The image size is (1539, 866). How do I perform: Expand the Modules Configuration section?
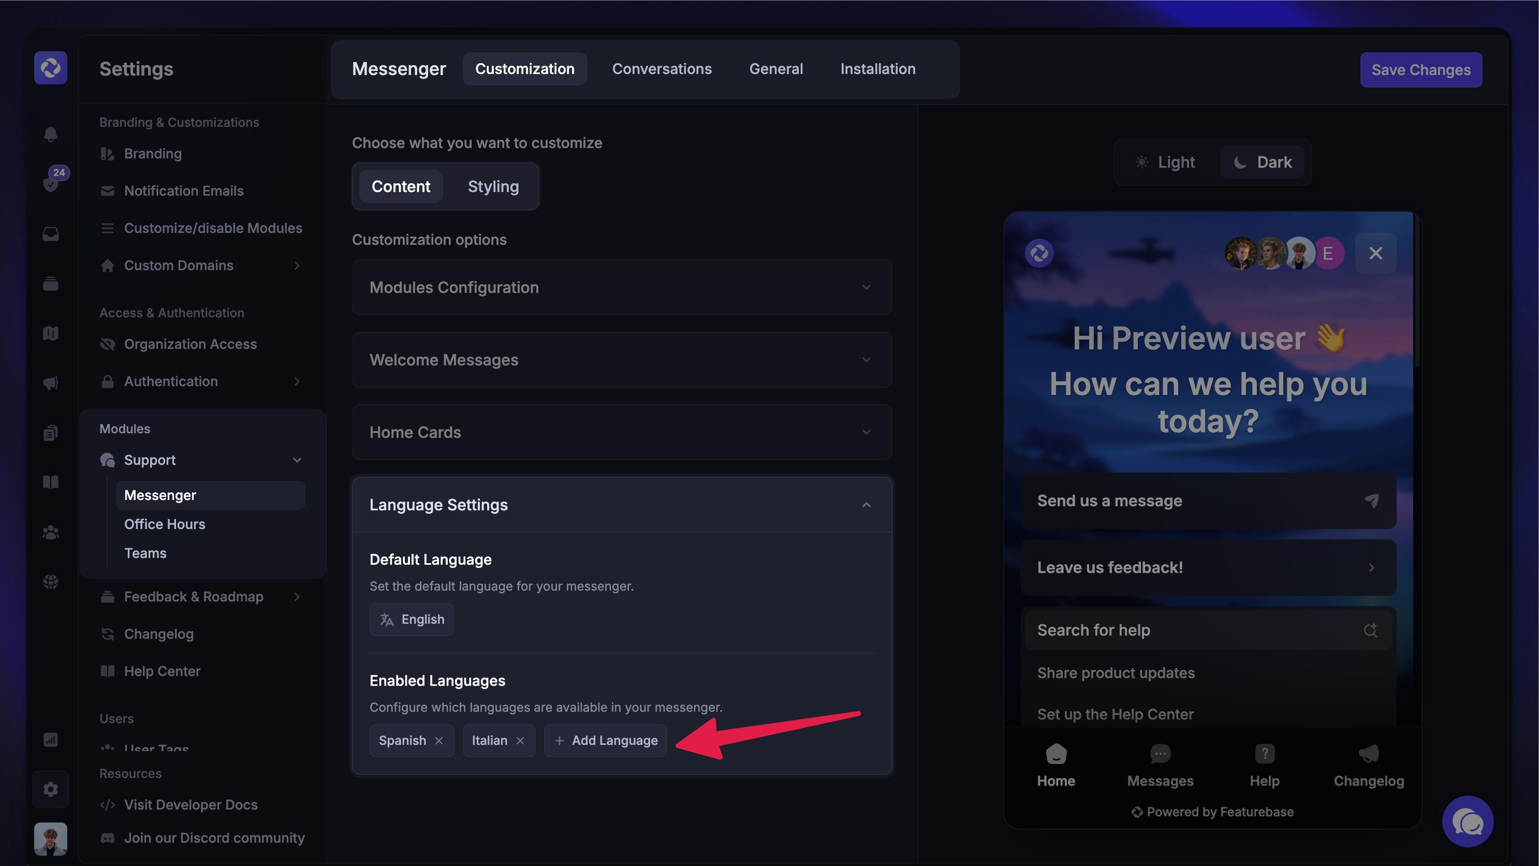[x=621, y=288]
